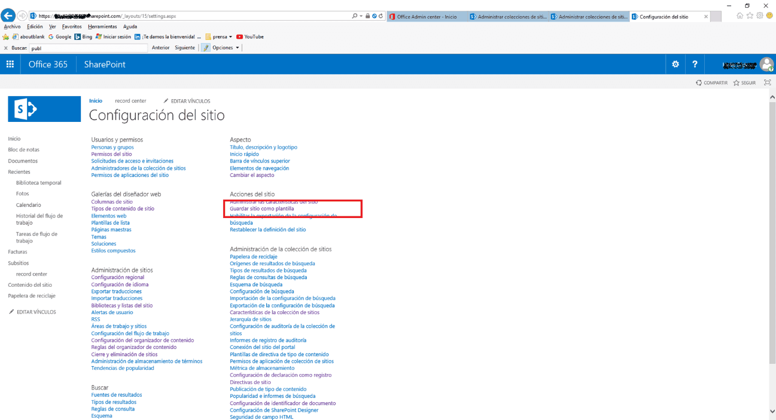Open the user profile avatar menu
776x420 pixels.
pyautogui.click(x=766, y=65)
